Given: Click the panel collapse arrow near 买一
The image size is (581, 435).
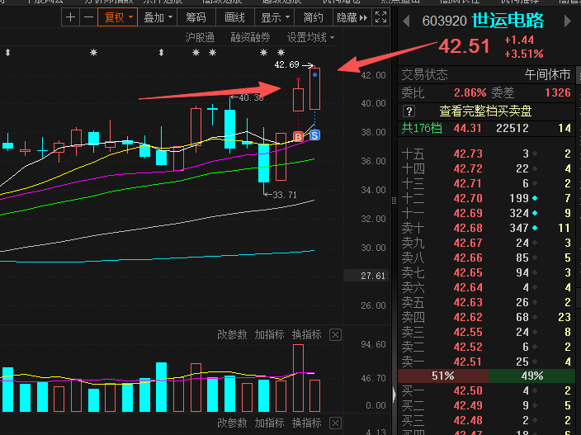Looking at the screenshot, I should [x=394, y=395].
